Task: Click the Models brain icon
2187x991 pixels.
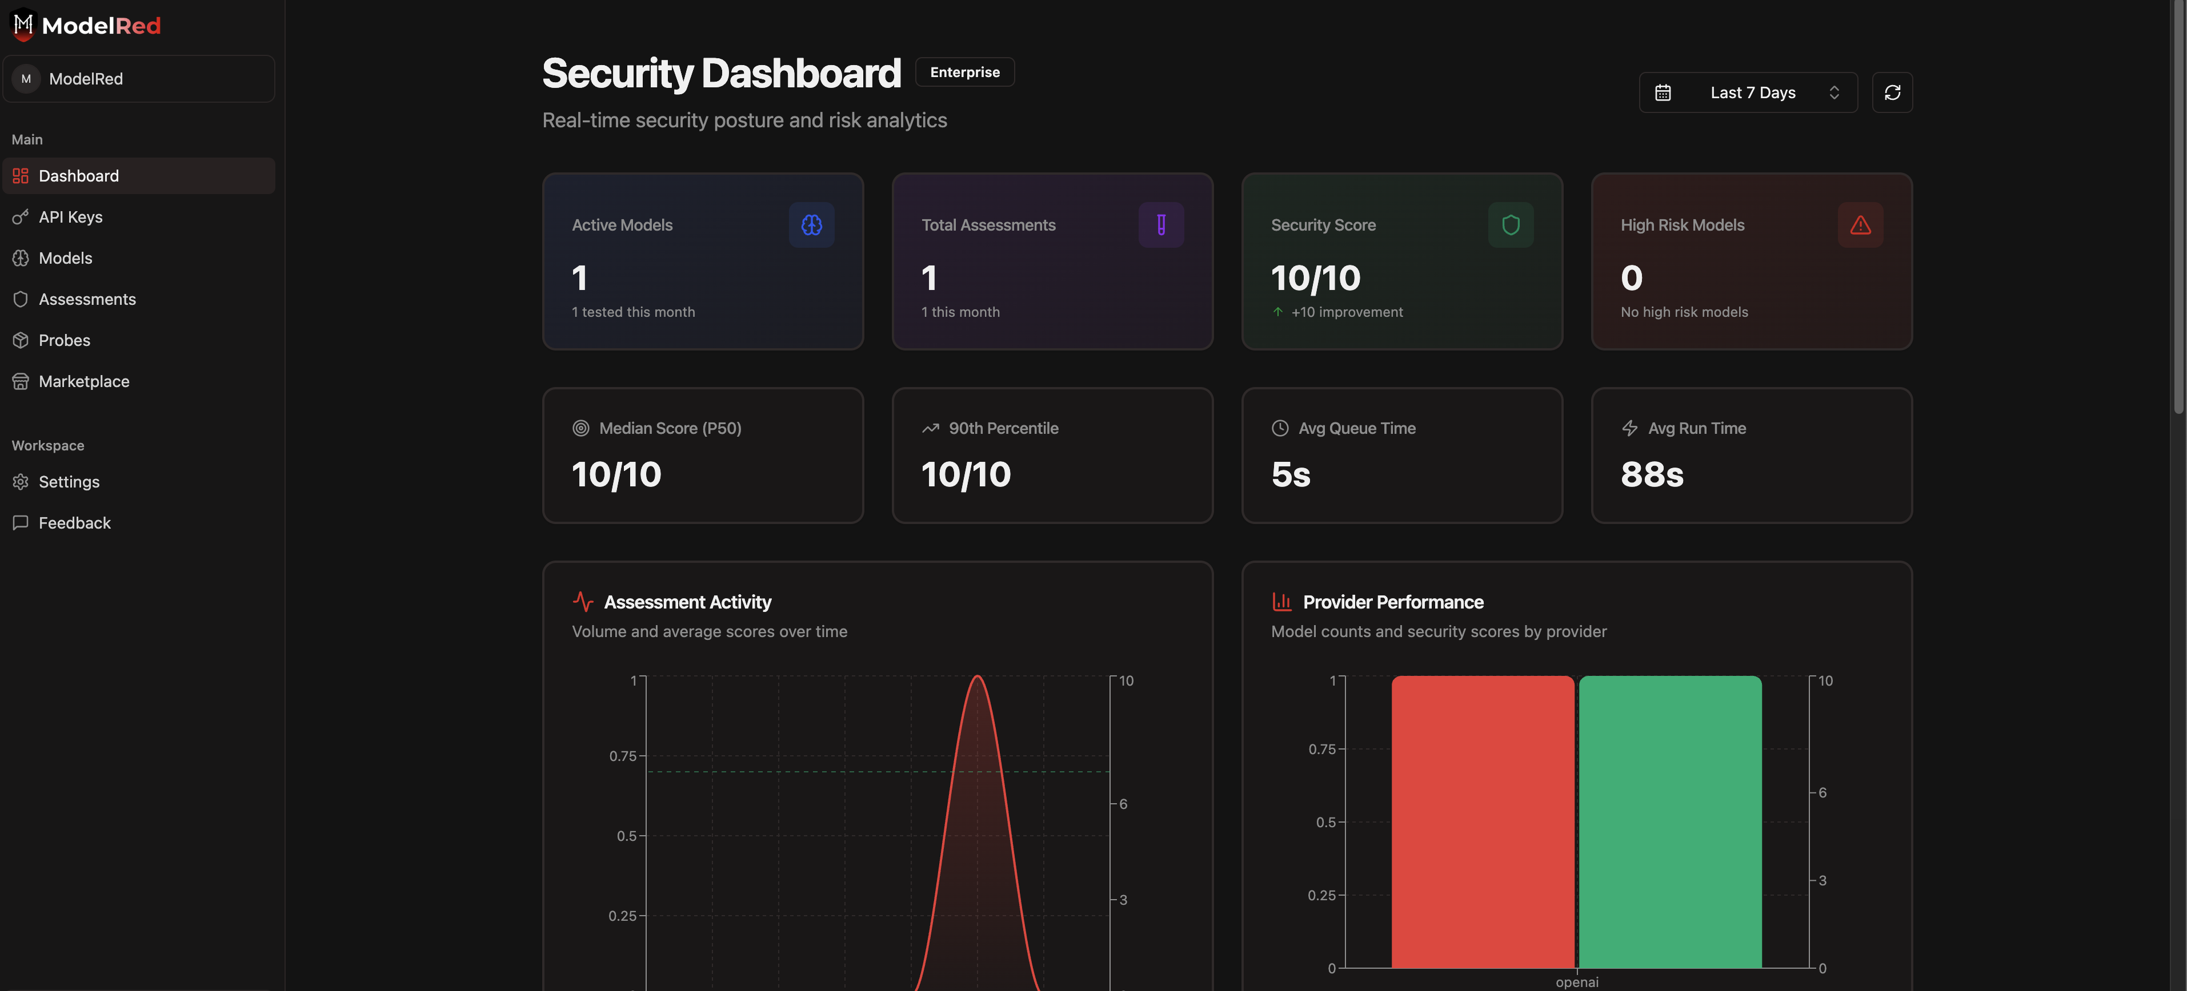Action: tap(21, 258)
